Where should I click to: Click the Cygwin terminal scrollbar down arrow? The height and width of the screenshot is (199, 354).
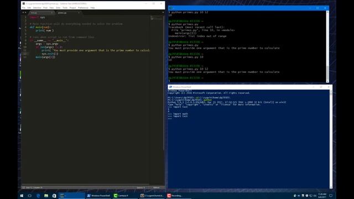(327, 81)
